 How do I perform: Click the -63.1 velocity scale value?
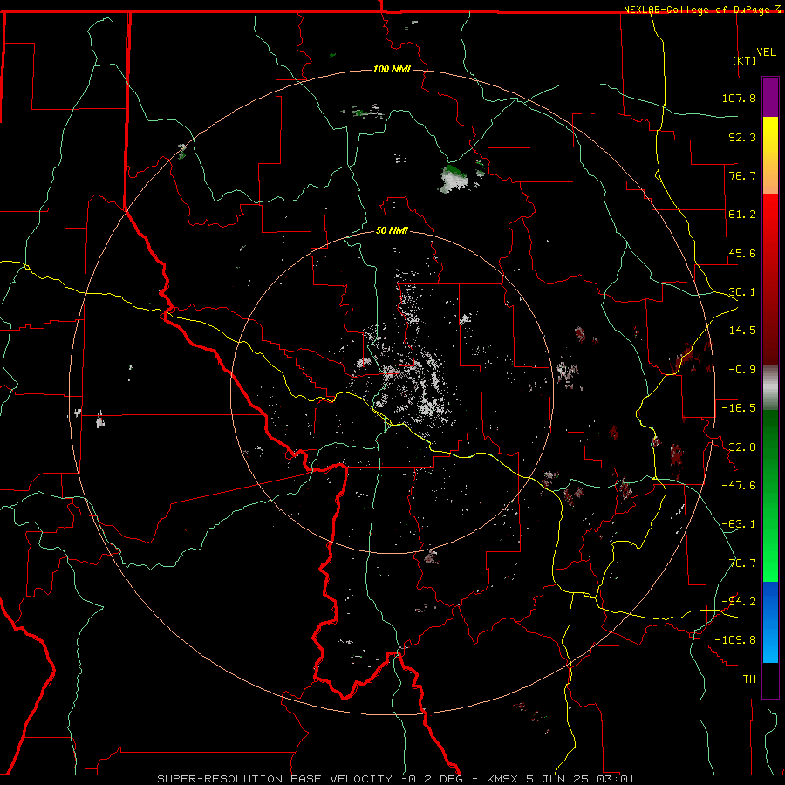coord(739,524)
